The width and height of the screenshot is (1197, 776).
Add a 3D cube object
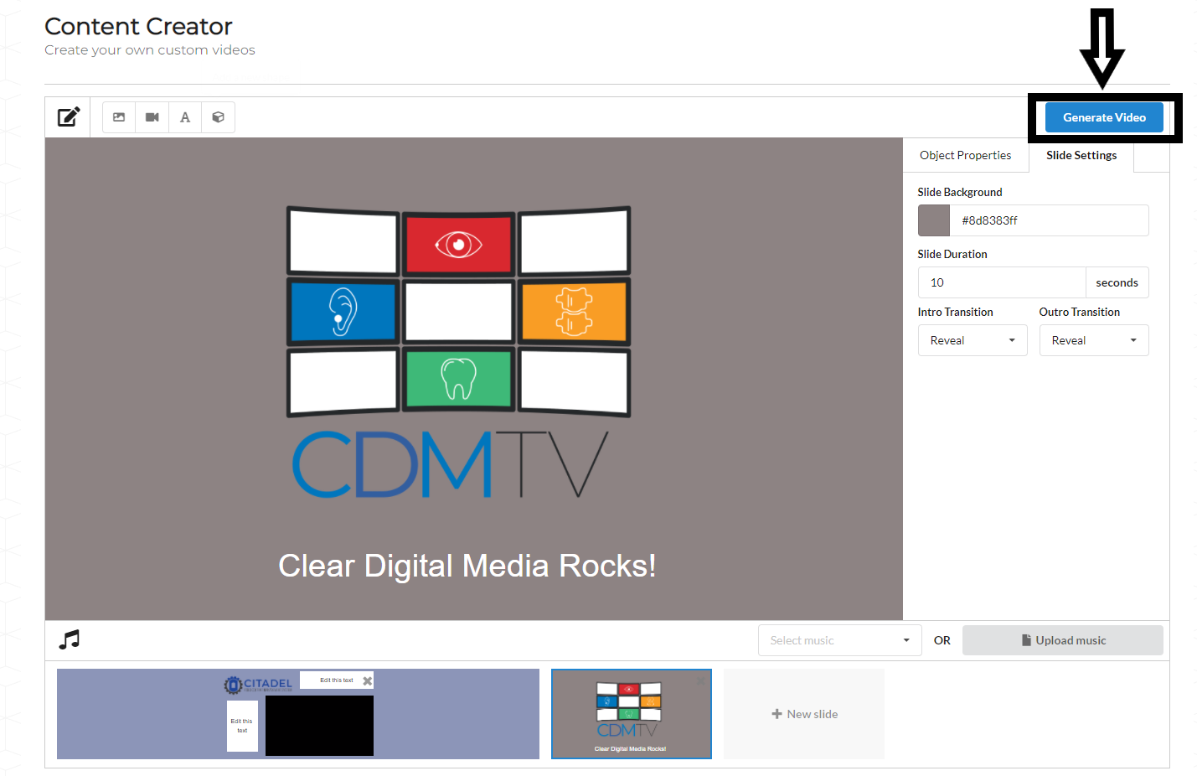[x=218, y=117]
